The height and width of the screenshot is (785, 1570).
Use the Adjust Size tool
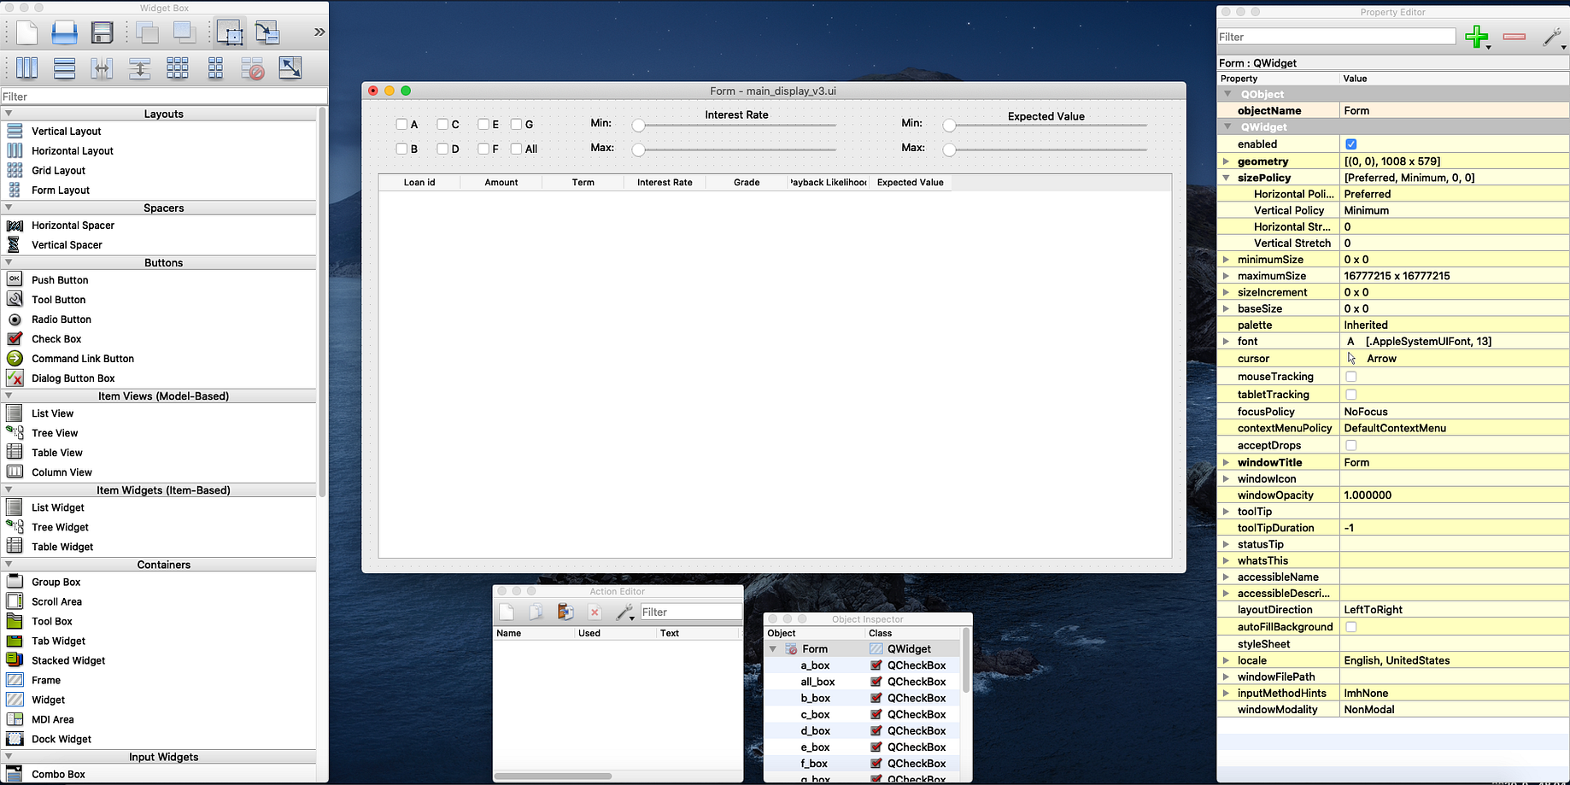[x=290, y=67]
